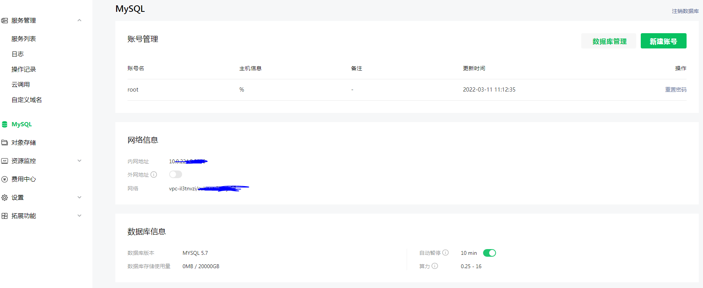Click the 费用中心 yen icon

[5, 179]
